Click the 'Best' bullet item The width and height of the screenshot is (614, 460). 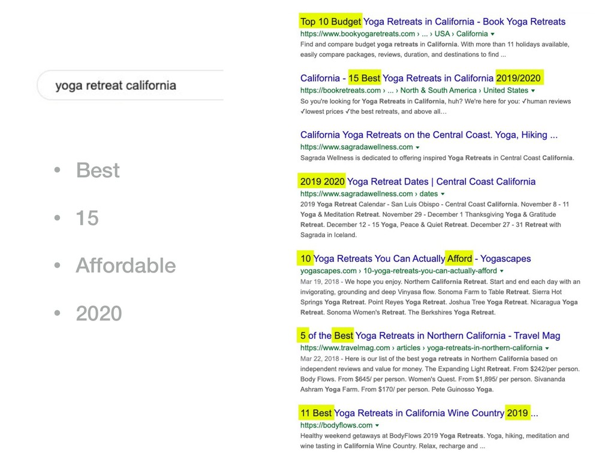pyautogui.click(x=98, y=170)
